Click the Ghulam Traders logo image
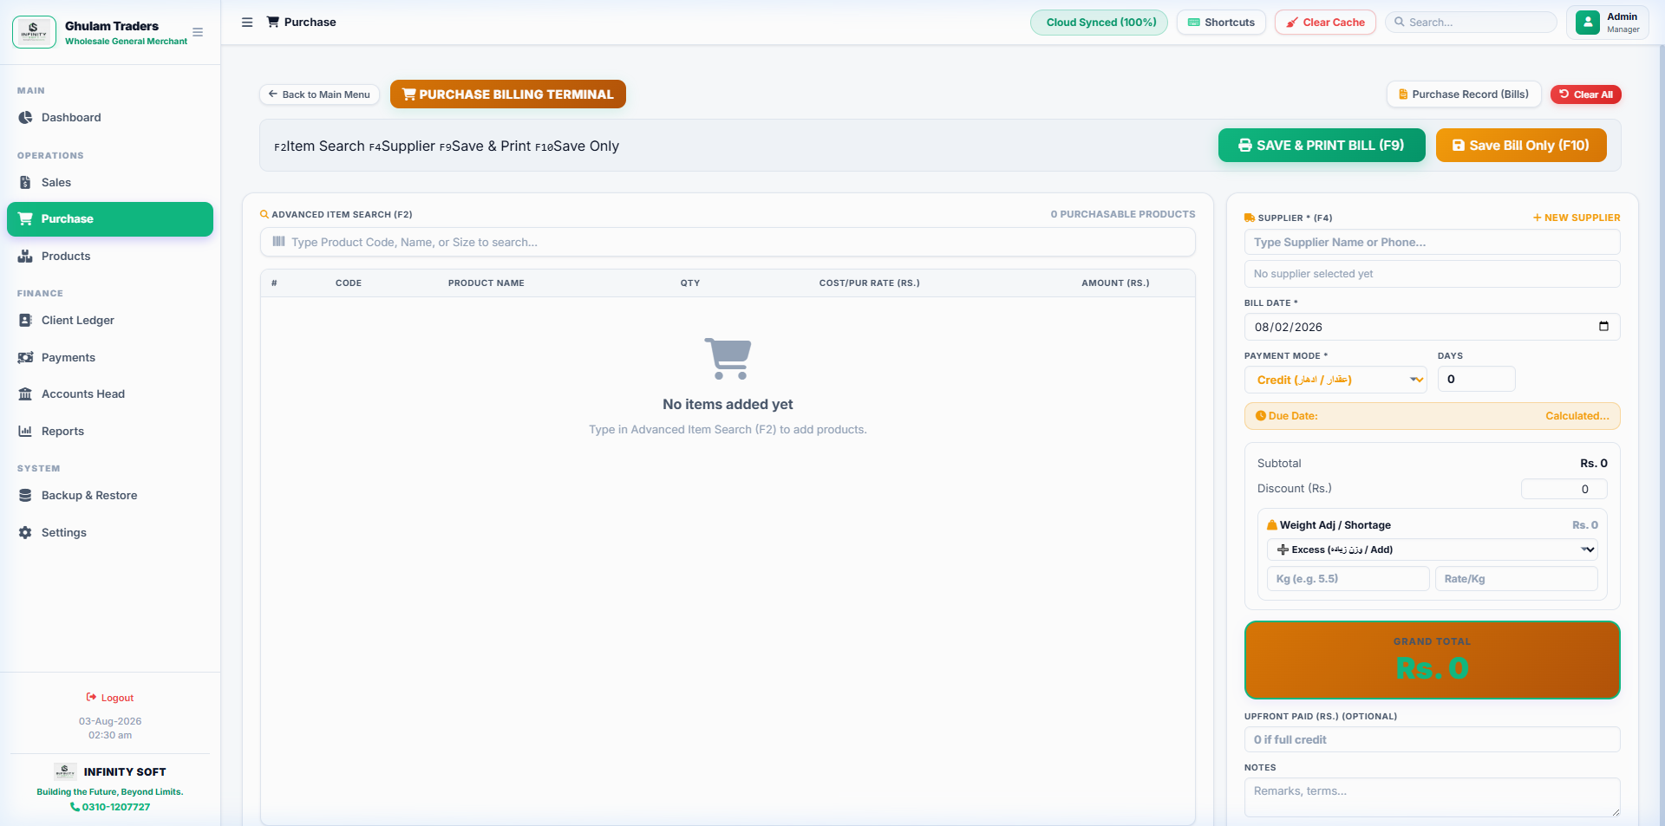Screen dimensions: 1665x826 tap(34, 32)
